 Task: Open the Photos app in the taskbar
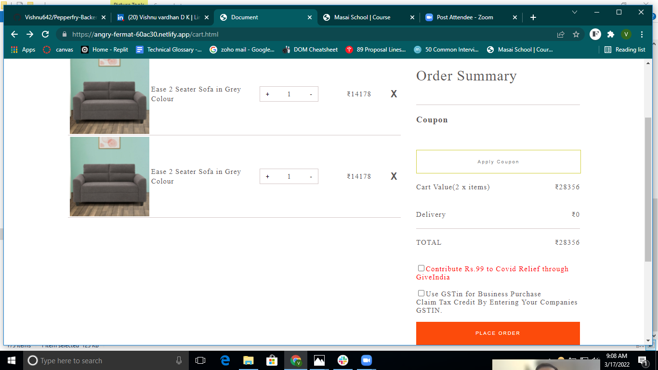coord(319,360)
